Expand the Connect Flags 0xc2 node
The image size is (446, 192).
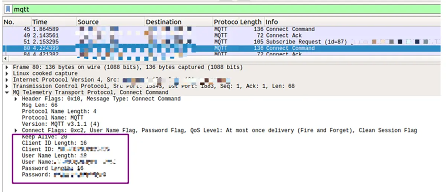pyautogui.click(x=16, y=131)
